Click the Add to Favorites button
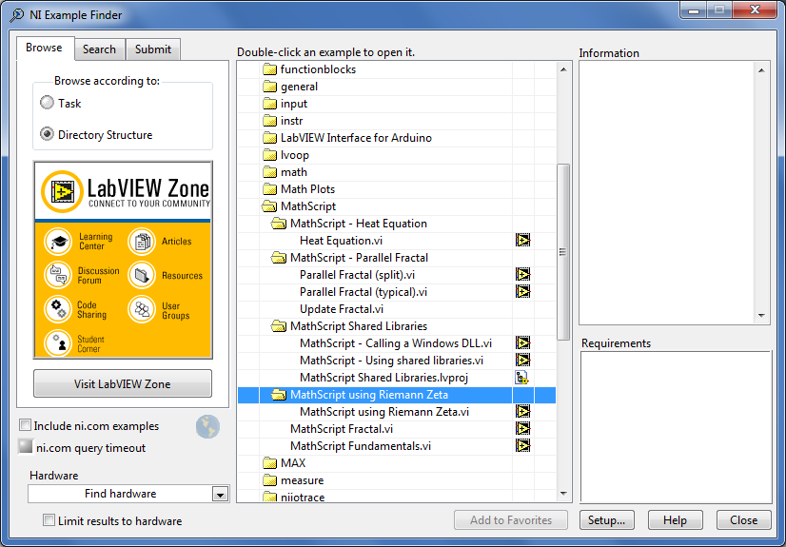This screenshot has width=786, height=547. 511,520
